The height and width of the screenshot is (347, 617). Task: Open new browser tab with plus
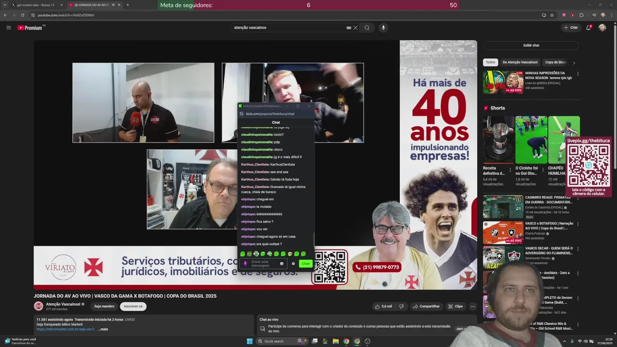click(x=127, y=5)
